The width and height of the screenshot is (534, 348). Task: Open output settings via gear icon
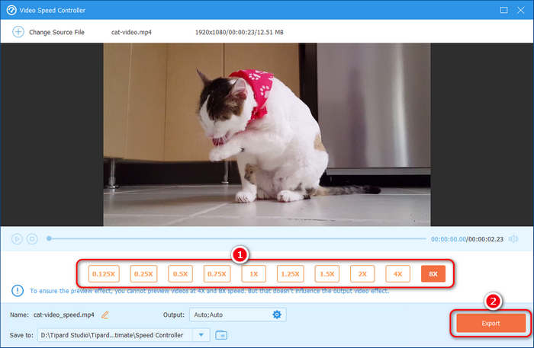[277, 314]
